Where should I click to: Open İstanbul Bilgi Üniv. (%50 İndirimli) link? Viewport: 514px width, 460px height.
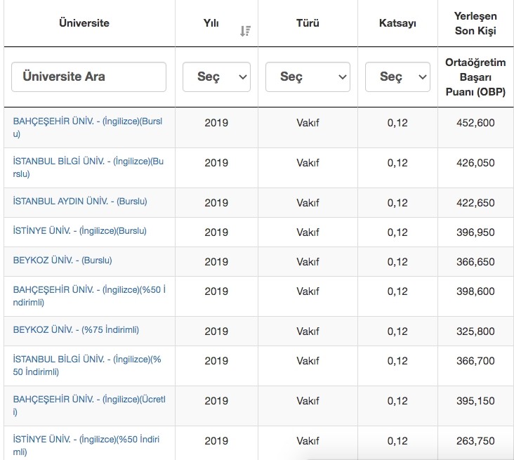[87, 366]
